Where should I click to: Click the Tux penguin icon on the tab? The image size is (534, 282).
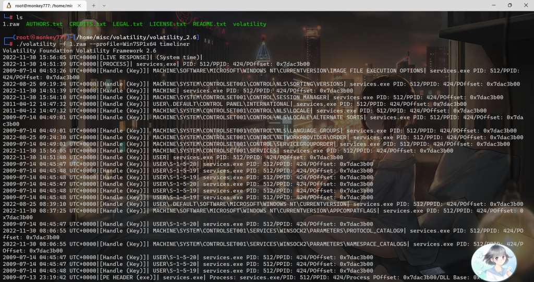tap(9, 5)
